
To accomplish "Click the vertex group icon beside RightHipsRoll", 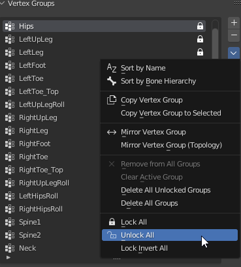I will 10,209.
